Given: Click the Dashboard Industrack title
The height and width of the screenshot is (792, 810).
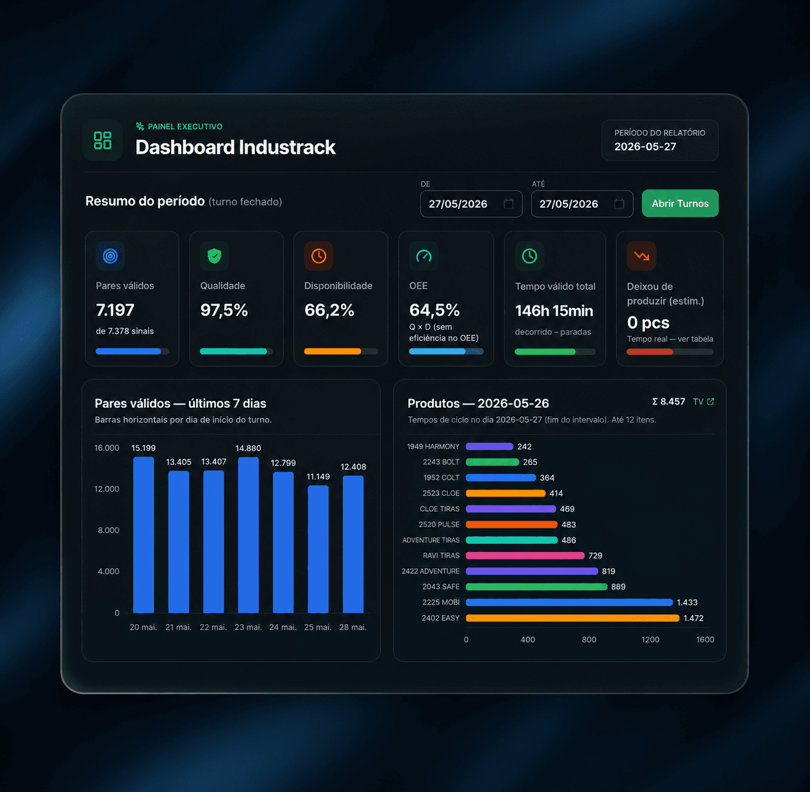Looking at the screenshot, I should point(236,147).
